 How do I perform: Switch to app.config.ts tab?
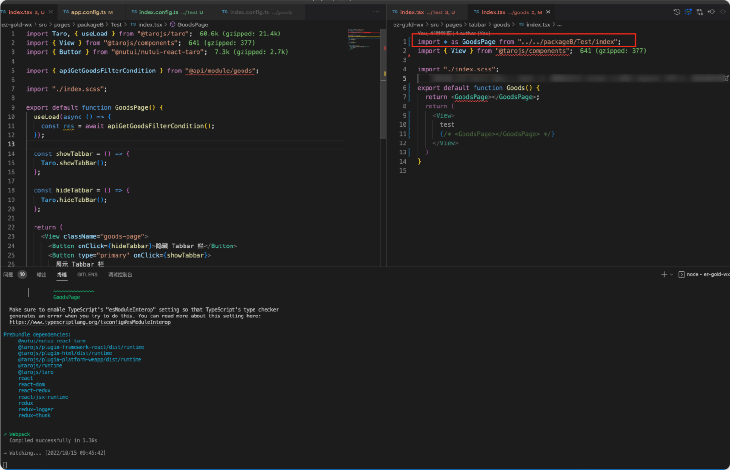[88, 12]
